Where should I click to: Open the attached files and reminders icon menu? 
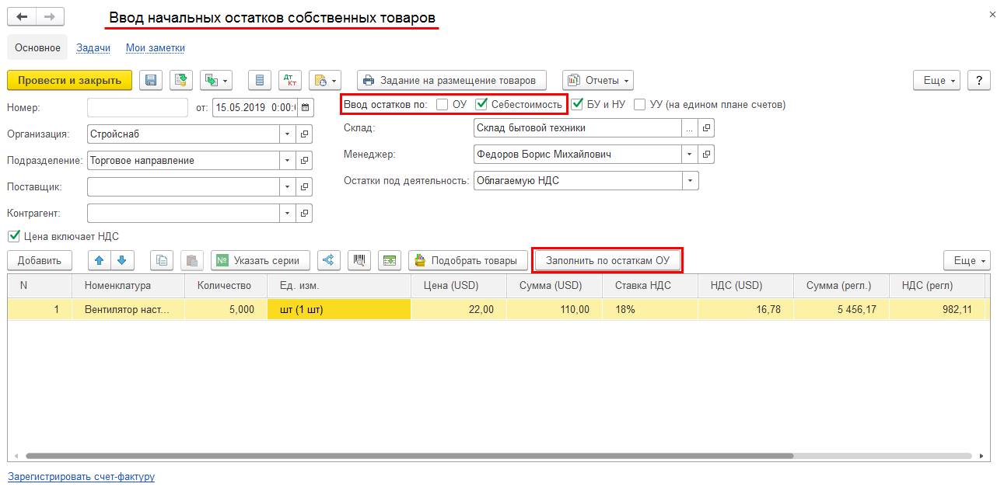click(x=325, y=80)
